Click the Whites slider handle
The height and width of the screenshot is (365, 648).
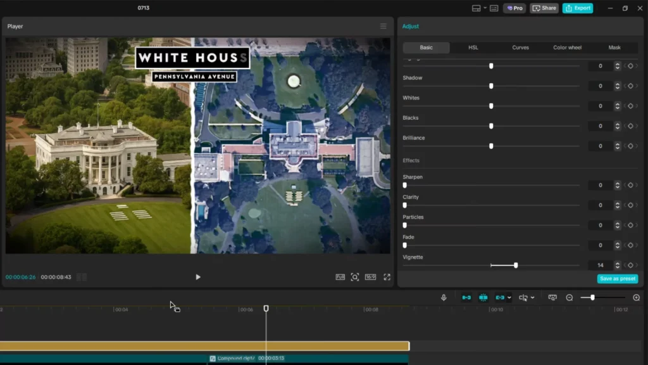491,106
